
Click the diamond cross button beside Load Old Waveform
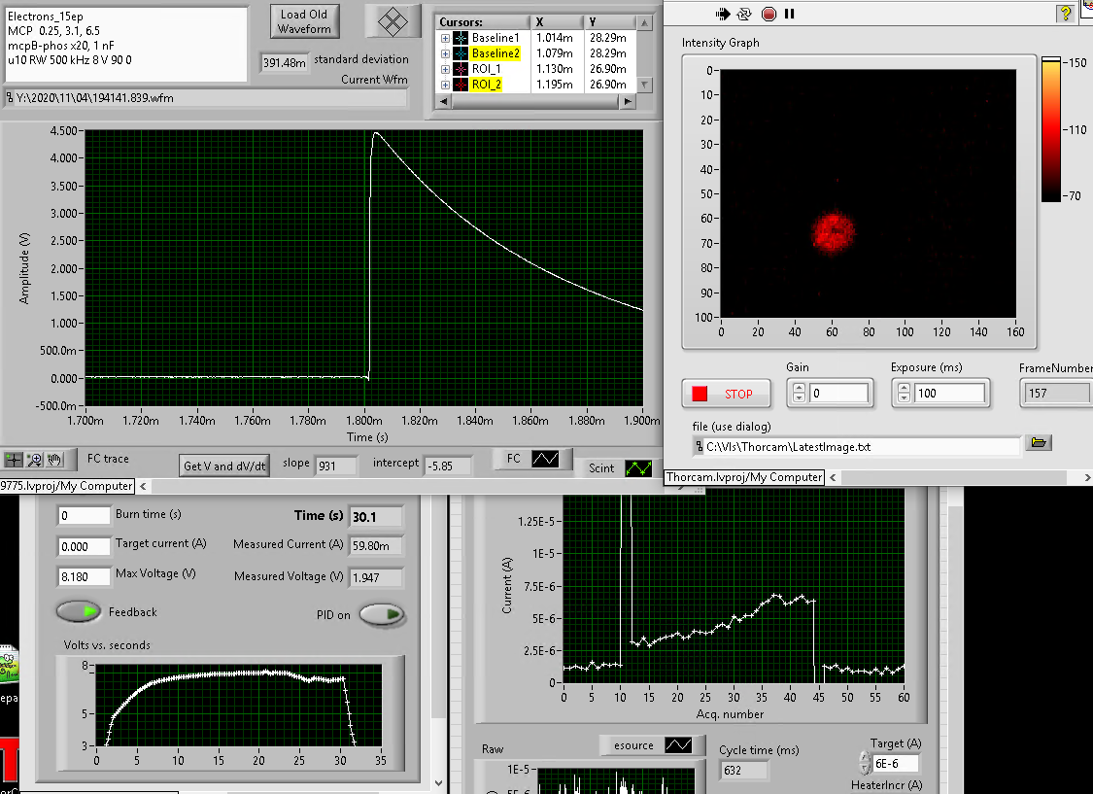coord(392,21)
